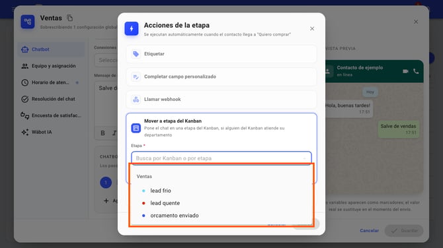The height and width of the screenshot is (248, 443).
Task: Click the tag icon next to Etiquetar
Action: pyautogui.click(x=136, y=54)
